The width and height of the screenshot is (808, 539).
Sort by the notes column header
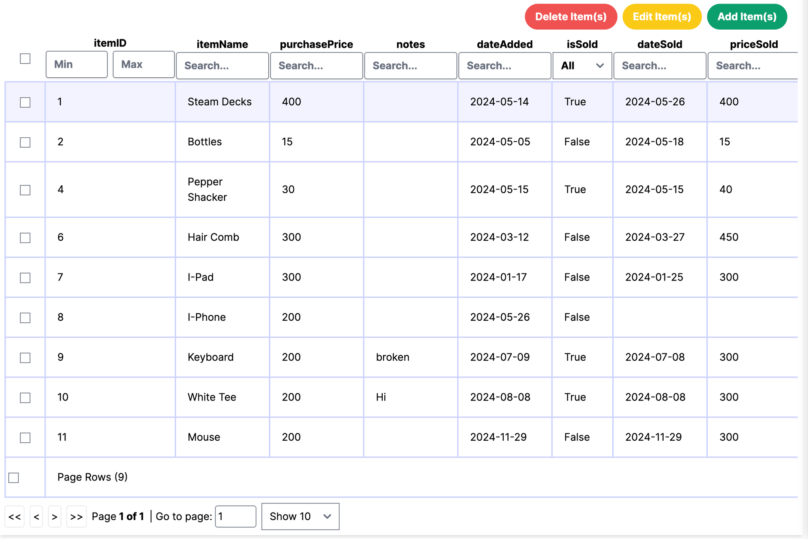pyautogui.click(x=410, y=44)
